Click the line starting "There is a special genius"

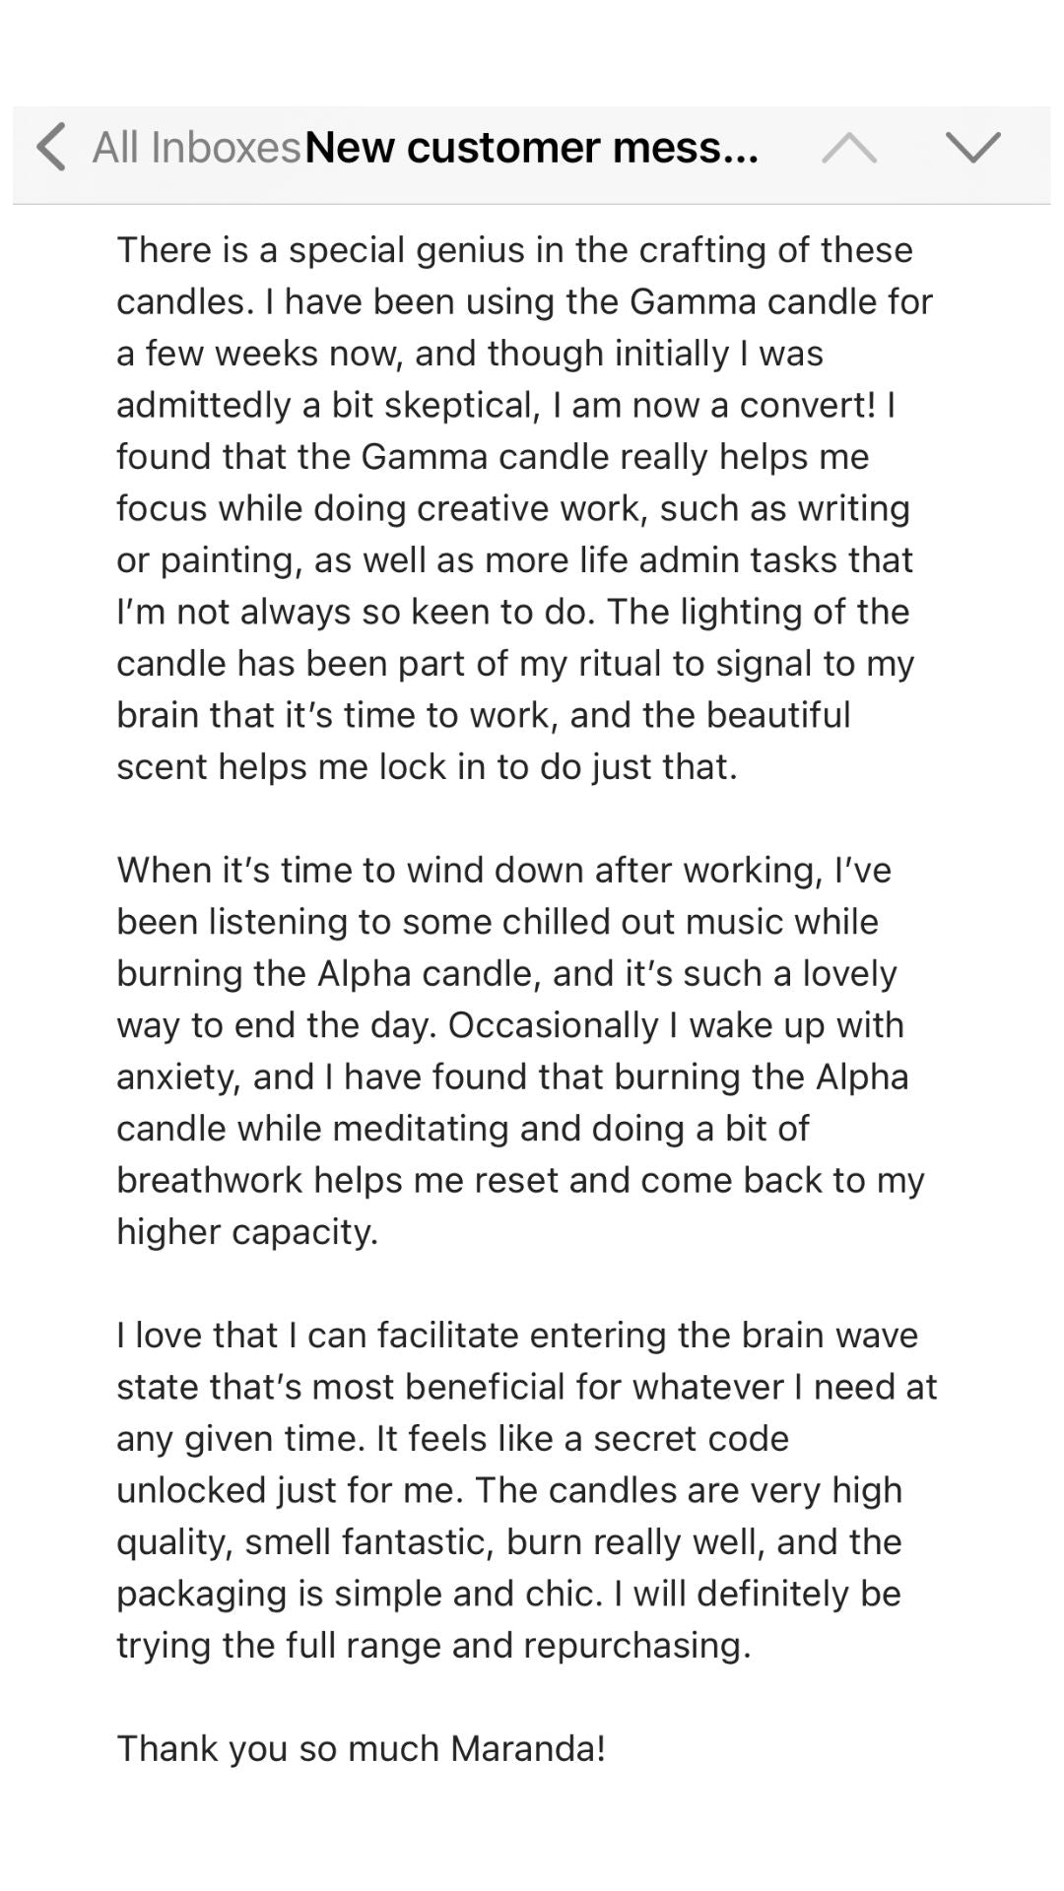[514, 250]
